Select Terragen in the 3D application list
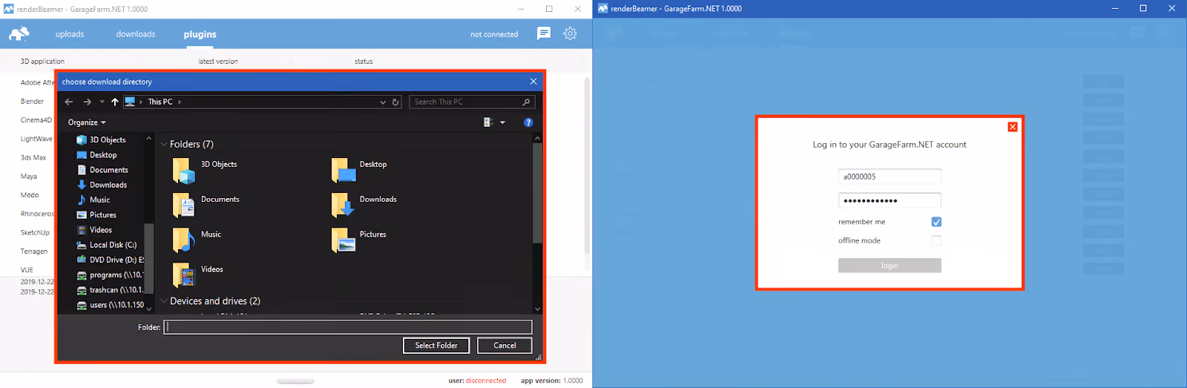Image resolution: width=1187 pixels, height=388 pixels. click(34, 251)
